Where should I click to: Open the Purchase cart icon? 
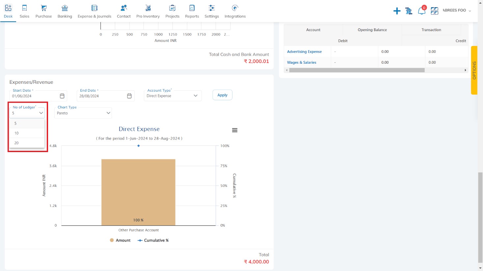[x=44, y=8]
